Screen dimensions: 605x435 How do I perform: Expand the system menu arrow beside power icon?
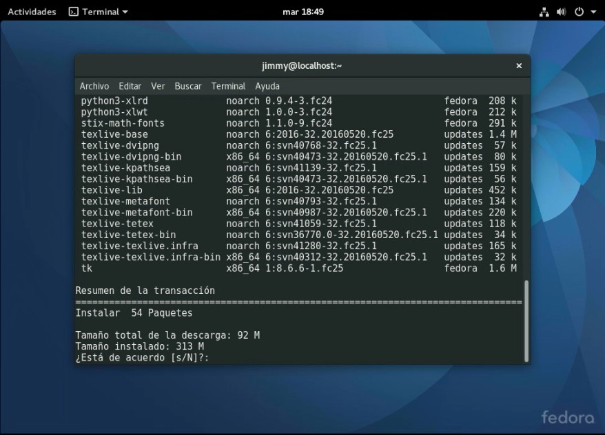[x=593, y=12]
